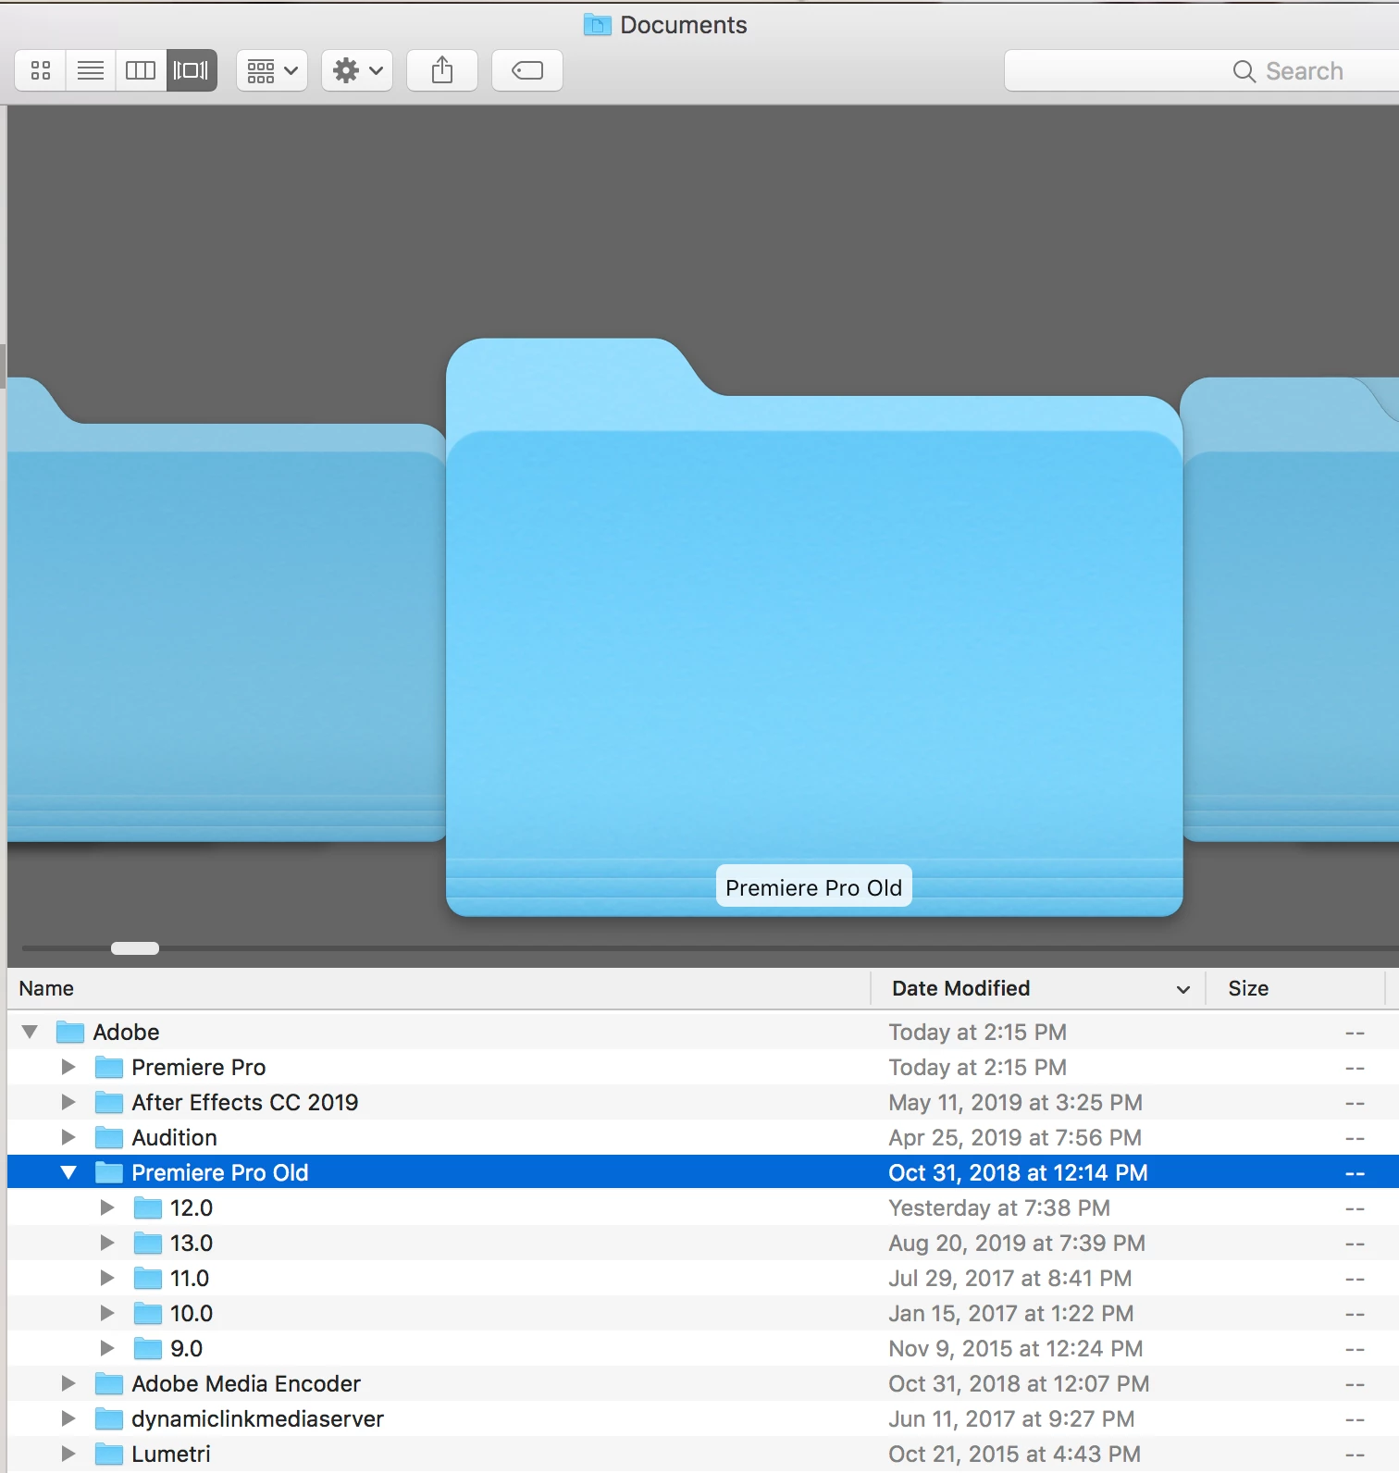
Task: Expand the Premiere Pro folder
Action: pos(68,1067)
